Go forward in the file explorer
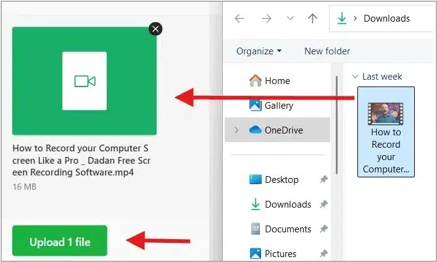The image size is (437, 262). pos(267,19)
